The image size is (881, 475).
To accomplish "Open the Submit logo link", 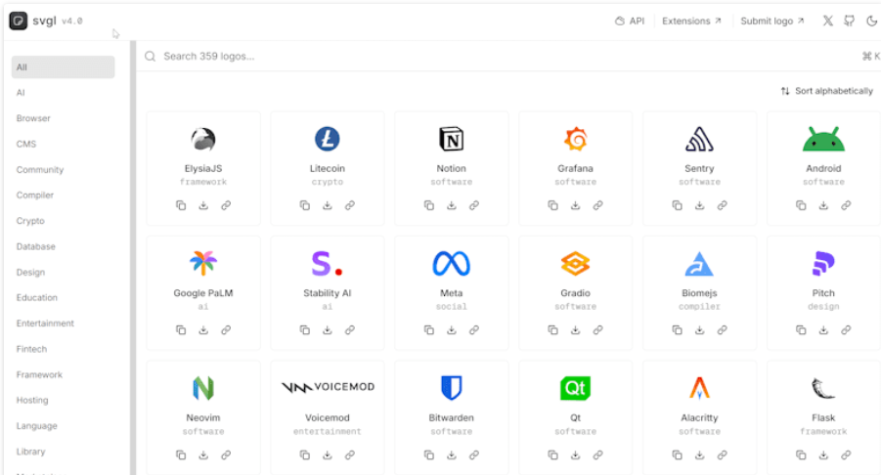I will coord(772,21).
